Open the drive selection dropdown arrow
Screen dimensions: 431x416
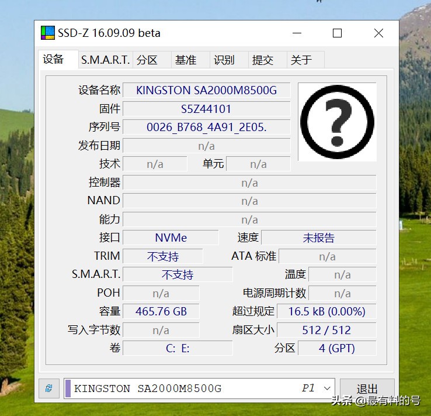click(327, 388)
